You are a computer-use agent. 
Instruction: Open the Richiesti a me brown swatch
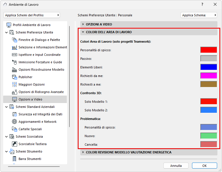209,84
